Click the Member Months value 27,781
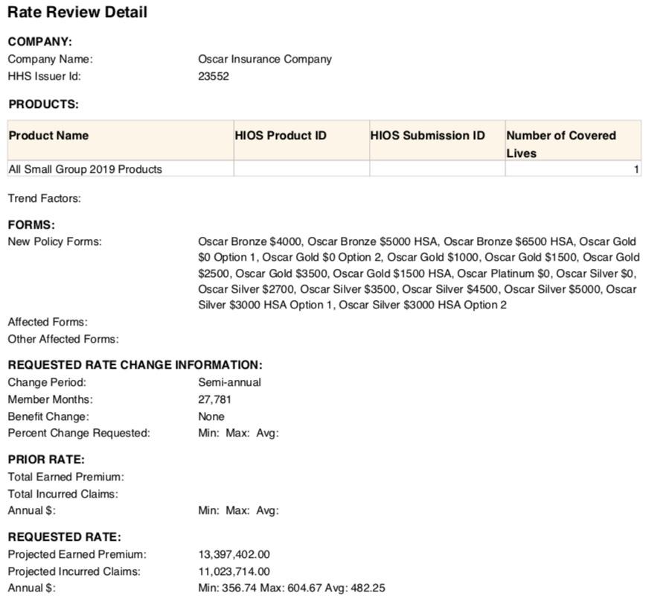 click(x=214, y=399)
